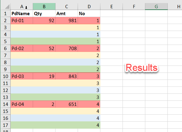Select row 14 header
Screen dimensions: 182x132
pyautogui.click(x=5, y=104)
